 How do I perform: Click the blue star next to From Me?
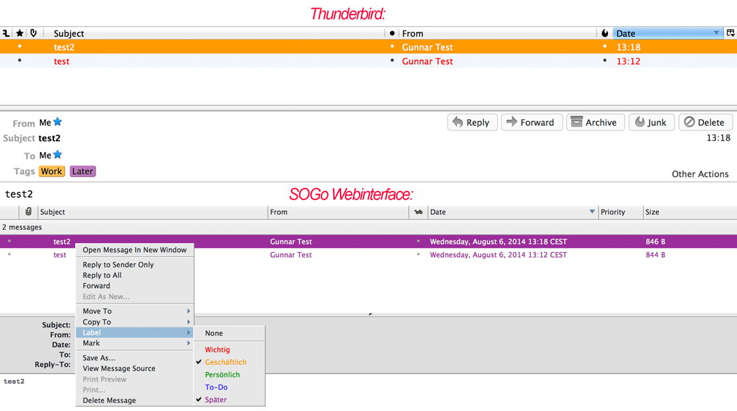(58, 122)
